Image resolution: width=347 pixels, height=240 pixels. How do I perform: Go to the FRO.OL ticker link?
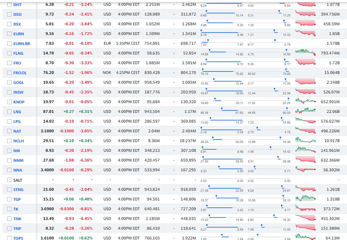[x=20, y=73]
